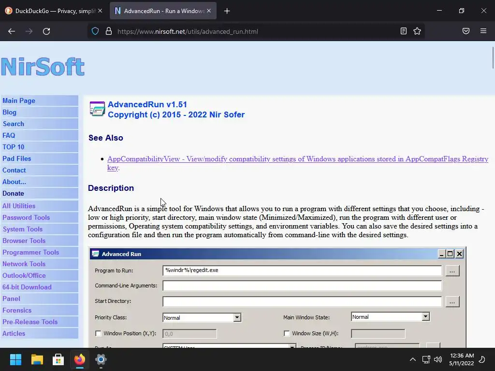Image resolution: width=495 pixels, height=371 pixels.
Task: Click the Firefox taskbar icon
Action: 80,359
